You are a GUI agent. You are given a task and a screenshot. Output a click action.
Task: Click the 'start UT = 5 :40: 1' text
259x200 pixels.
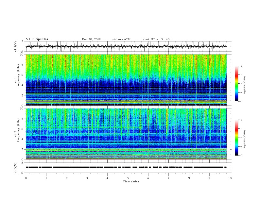pos(158,39)
